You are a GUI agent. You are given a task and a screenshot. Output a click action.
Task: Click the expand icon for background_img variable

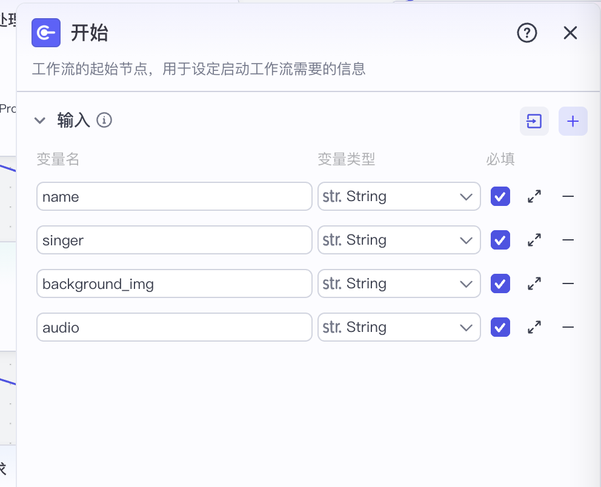click(x=534, y=283)
